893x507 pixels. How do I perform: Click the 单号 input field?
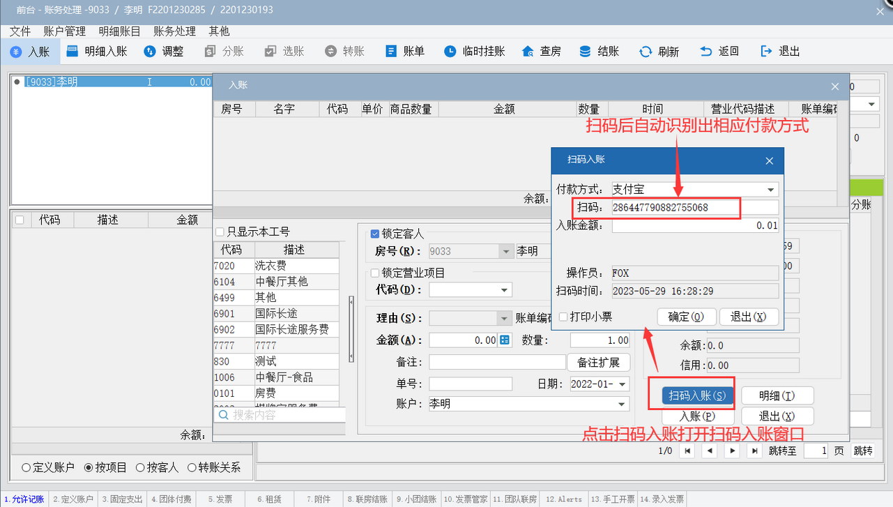pyautogui.click(x=471, y=384)
